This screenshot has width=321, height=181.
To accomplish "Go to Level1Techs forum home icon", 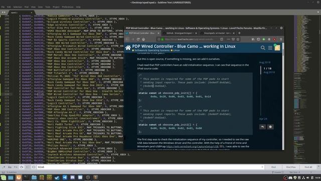I will point(128,48).
